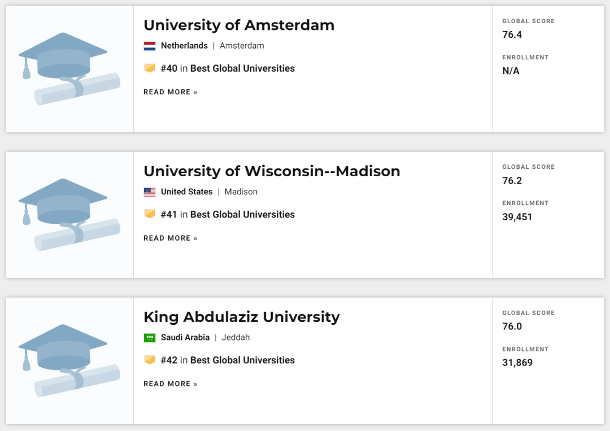Open the University of Wisconsin--Madison title link
The width and height of the screenshot is (610, 431).
272,171
